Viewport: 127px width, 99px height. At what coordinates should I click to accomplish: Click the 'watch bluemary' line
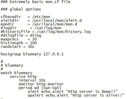[x=16, y=73]
